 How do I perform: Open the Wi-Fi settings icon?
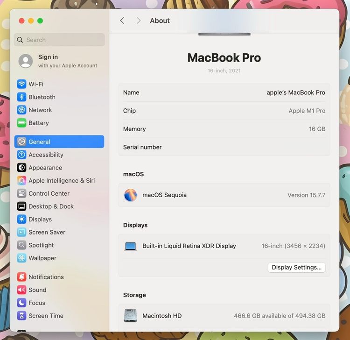[21, 84]
